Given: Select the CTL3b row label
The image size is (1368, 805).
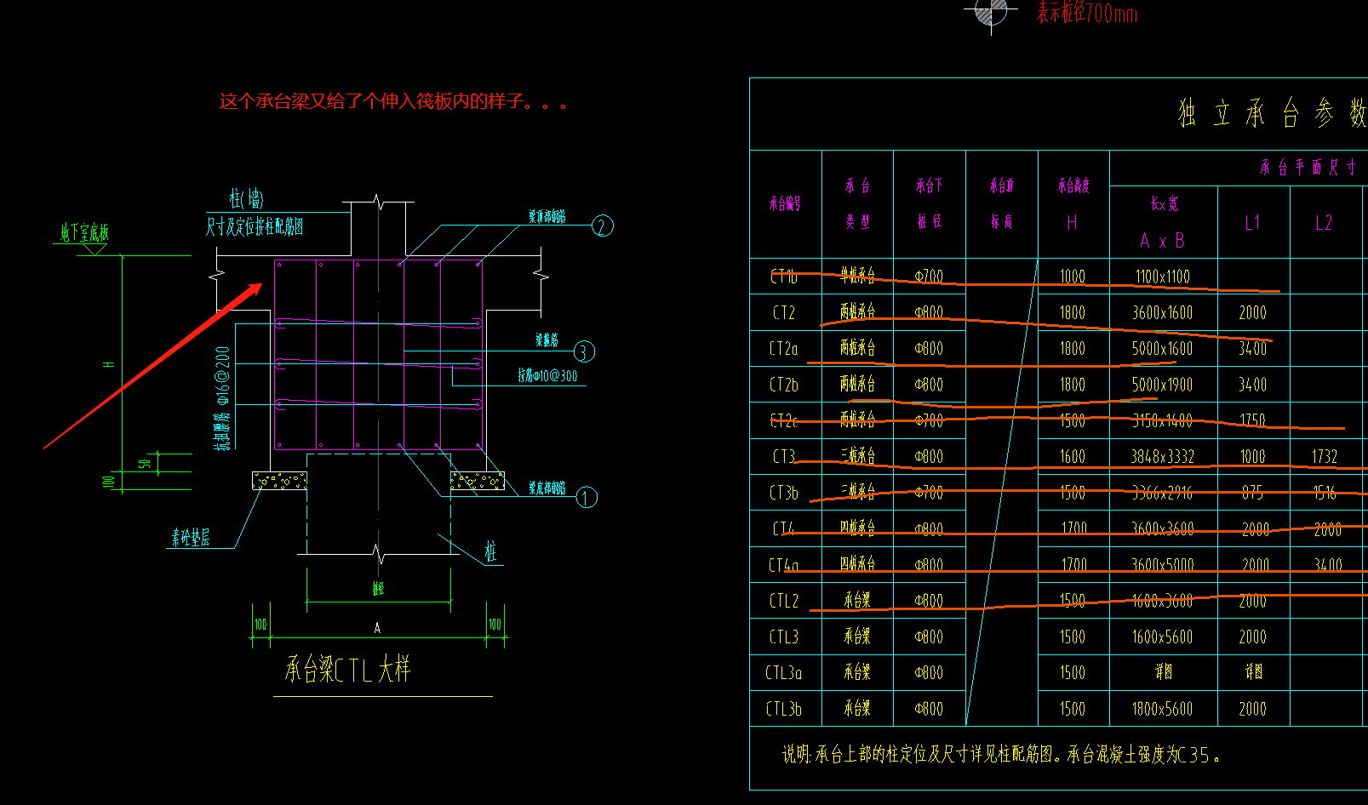Looking at the screenshot, I should pyautogui.click(x=784, y=709).
